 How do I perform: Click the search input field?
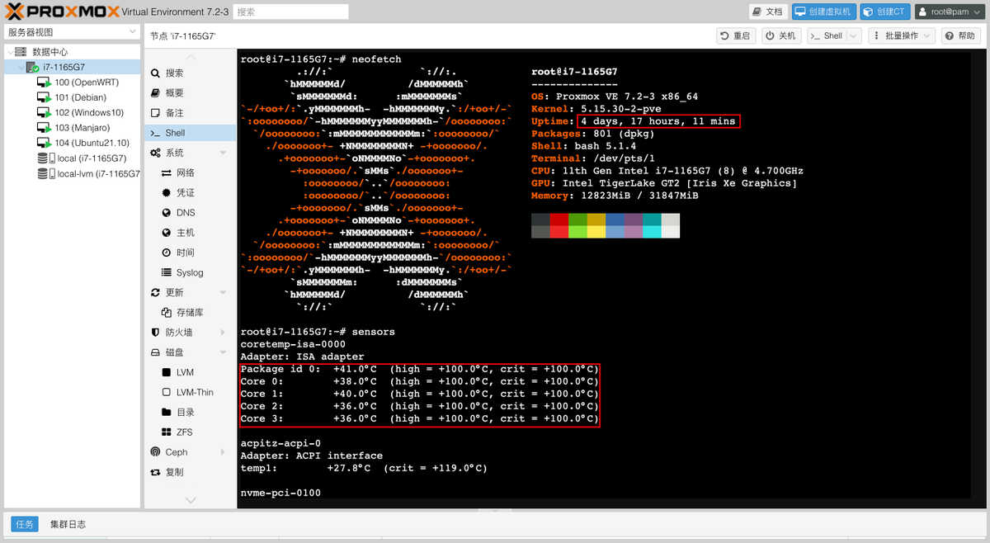click(x=290, y=12)
